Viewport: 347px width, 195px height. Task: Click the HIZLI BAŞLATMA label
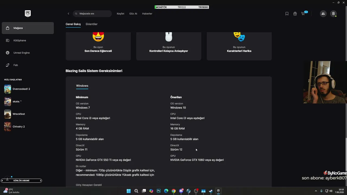13,80
